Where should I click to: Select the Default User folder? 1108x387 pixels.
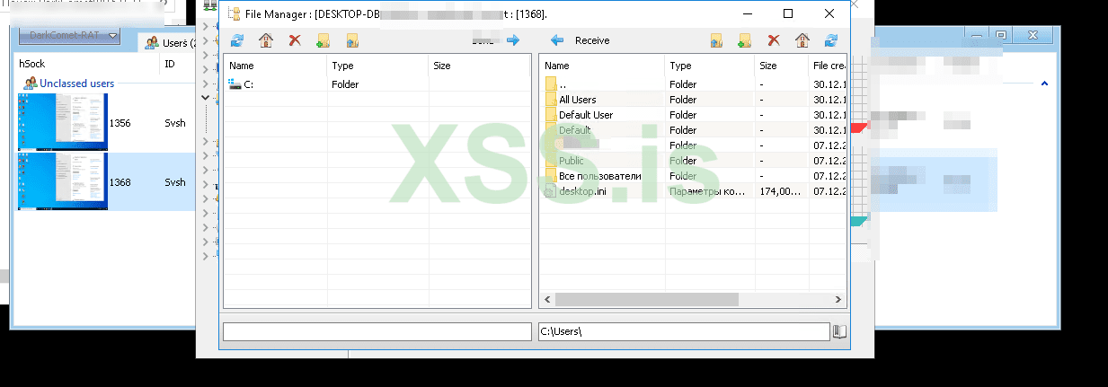[x=693, y=115]
